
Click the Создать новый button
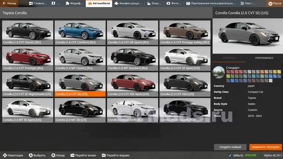pyautogui.click(x=230, y=147)
